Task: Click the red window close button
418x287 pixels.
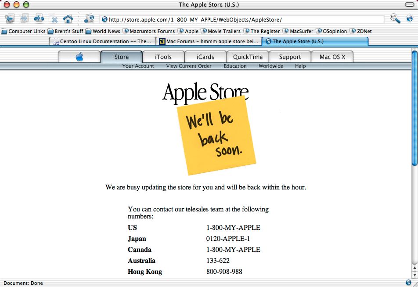Action: point(7,4)
